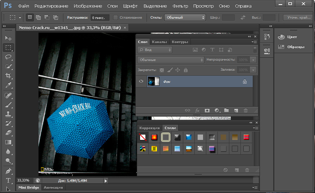Open the History panel icon
315x193 pixels.
(x=267, y=37)
